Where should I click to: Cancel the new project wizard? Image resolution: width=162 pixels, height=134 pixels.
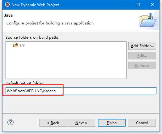point(142,123)
